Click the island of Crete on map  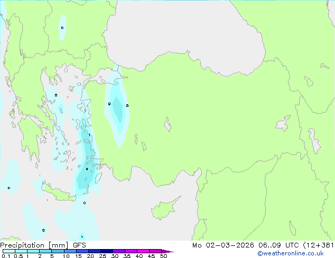[59, 192]
